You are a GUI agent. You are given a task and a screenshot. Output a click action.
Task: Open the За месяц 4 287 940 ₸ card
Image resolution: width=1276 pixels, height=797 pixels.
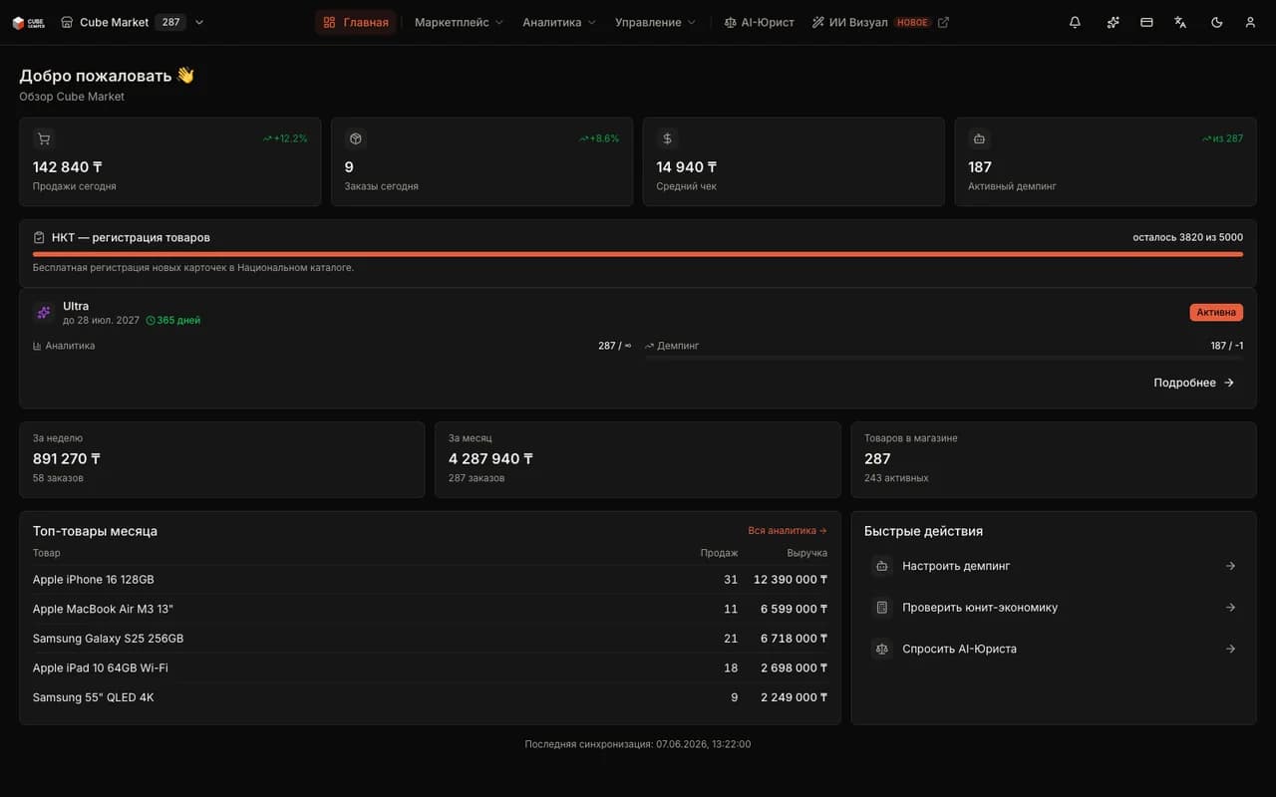tap(637, 459)
